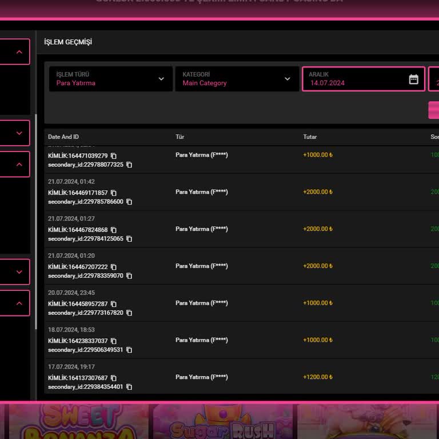Copy secondary_id 229384354401
Image resolution: width=439 pixels, height=439 pixels.
click(x=129, y=387)
